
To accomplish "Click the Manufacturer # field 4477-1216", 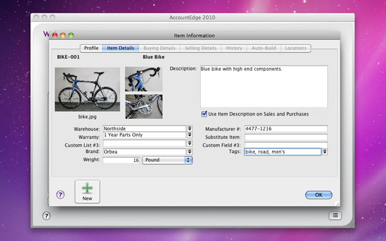I will coord(286,129).
